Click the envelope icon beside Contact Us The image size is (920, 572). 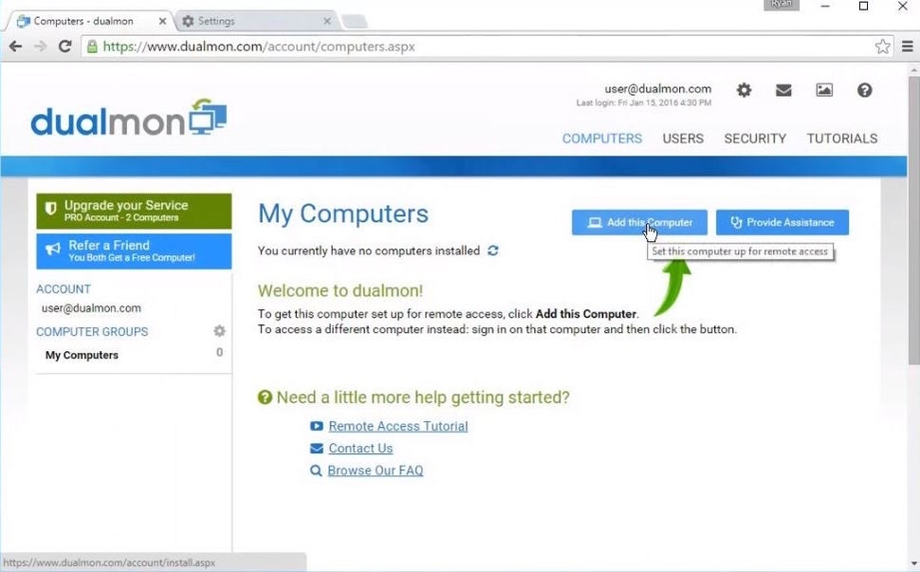coord(316,449)
